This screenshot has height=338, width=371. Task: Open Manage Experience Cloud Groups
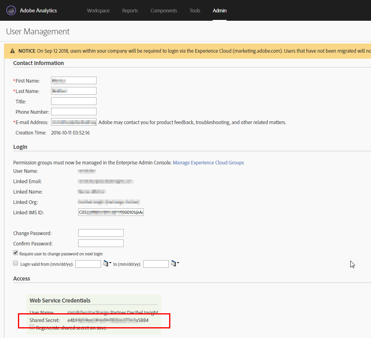208,162
